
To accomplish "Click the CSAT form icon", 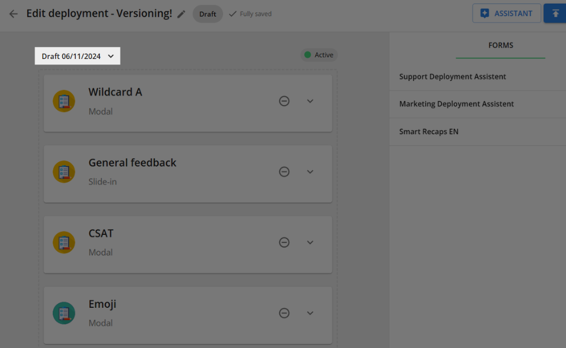I will [64, 242].
